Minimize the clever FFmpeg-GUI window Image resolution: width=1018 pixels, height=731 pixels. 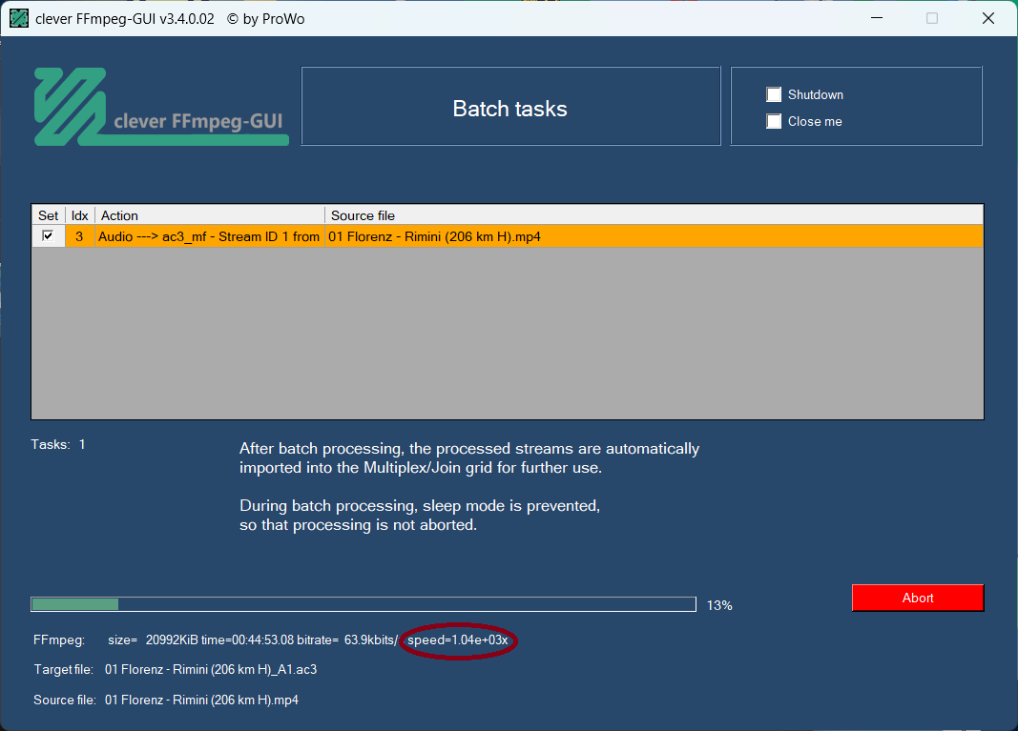(877, 18)
